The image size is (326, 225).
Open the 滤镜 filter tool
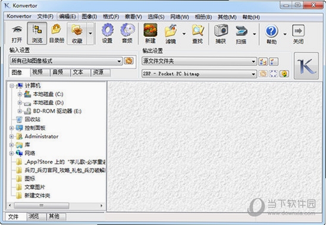point(171,33)
